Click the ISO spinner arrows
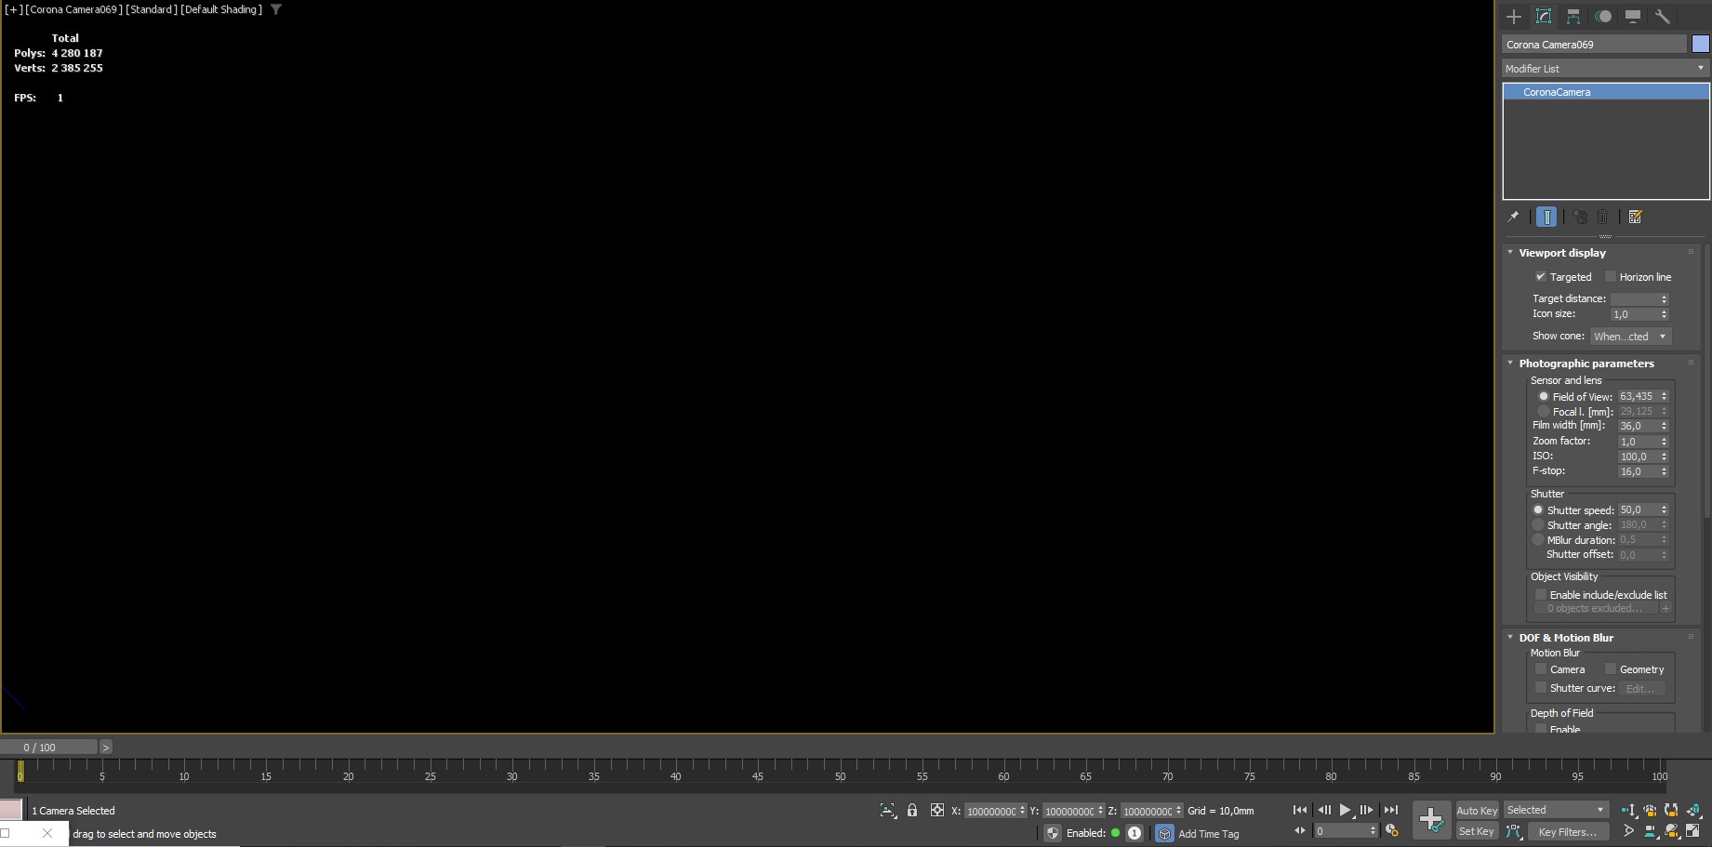The height and width of the screenshot is (847, 1712). point(1665,457)
